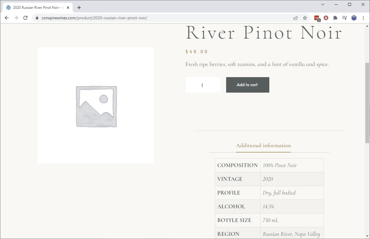Click the browser back arrow
The height and width of the screenshot is (239, 370).
7,18
